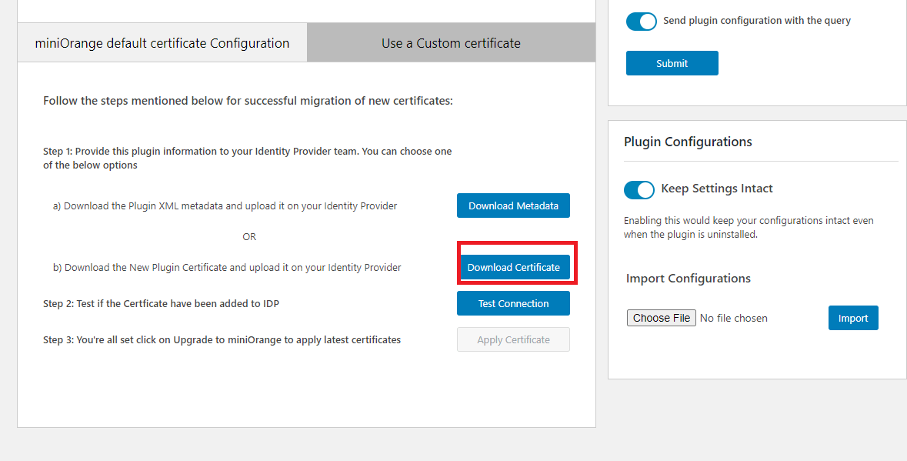Click the Import button
Screen dimensions: 907x461
[852, 318]
